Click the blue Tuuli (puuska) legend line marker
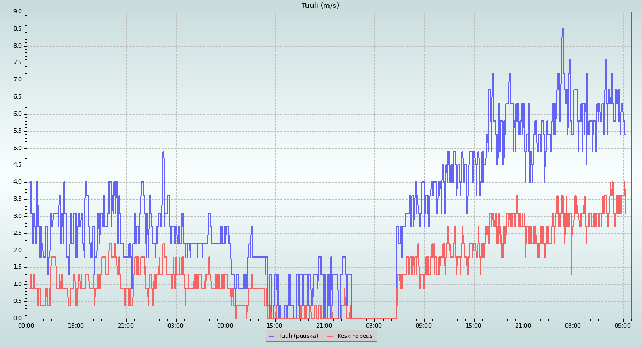 point(271,336)
